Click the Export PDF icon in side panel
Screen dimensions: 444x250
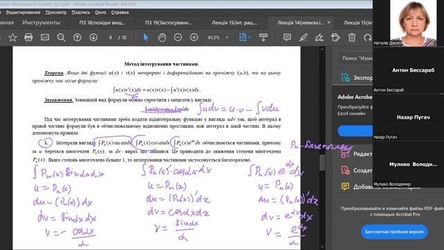345,77
